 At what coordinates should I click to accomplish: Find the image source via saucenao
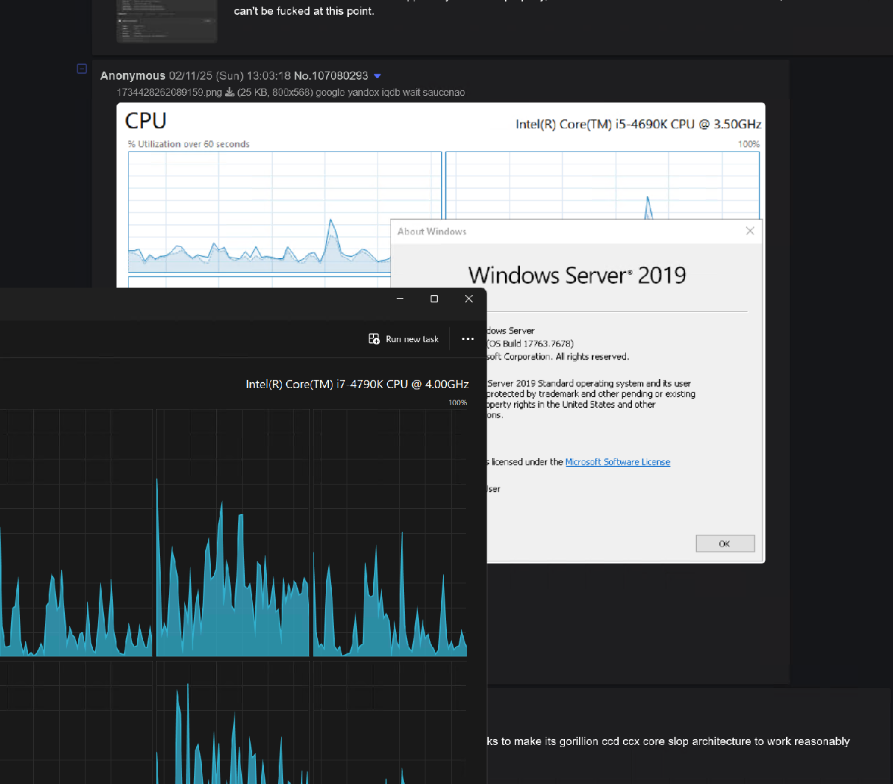click(444, 92)
